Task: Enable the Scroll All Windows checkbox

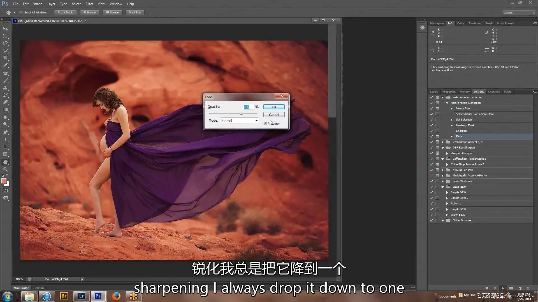Action: pyautogui.click(x=21, y=13)
